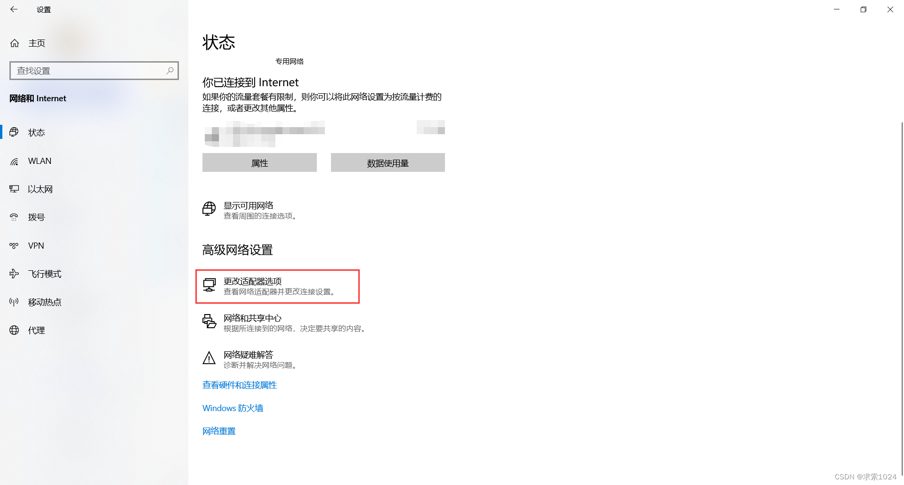
Task: Click the 数据使用量 button
Action: (x=388, y=163)
